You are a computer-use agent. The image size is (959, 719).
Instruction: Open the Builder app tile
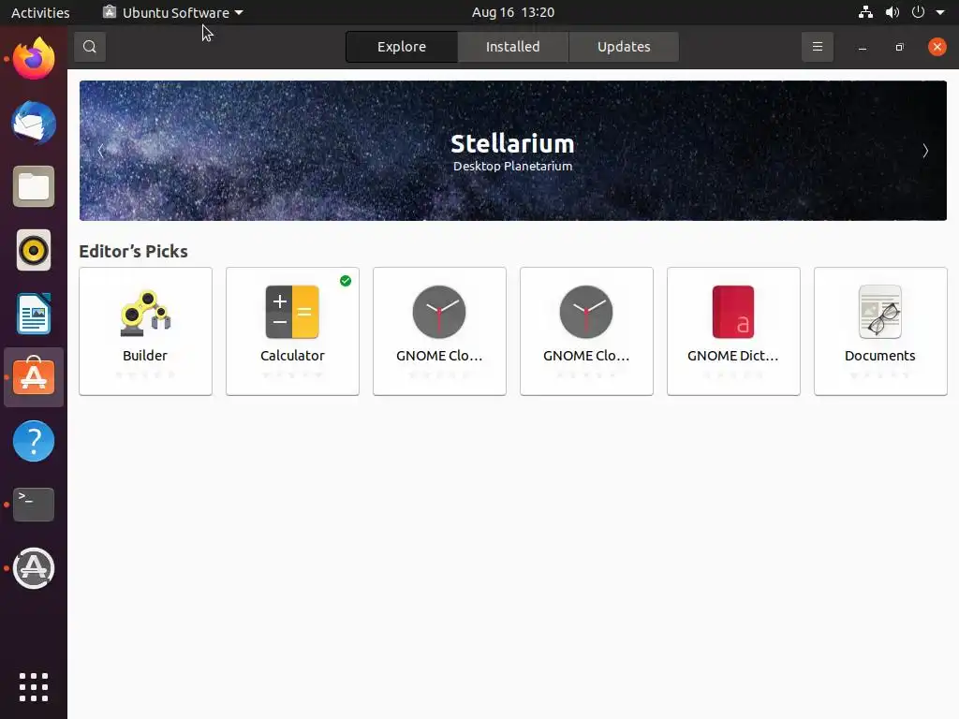pos(145,331)
